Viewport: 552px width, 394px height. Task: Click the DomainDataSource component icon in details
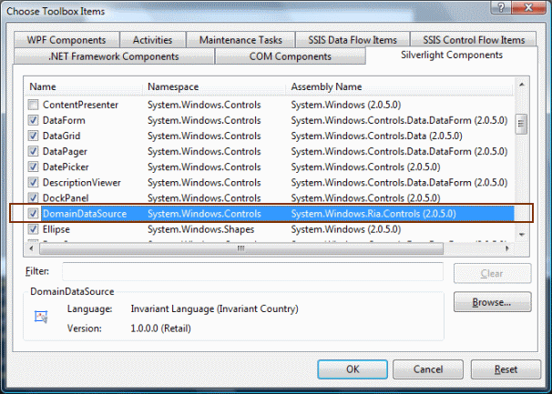point(40,317)
